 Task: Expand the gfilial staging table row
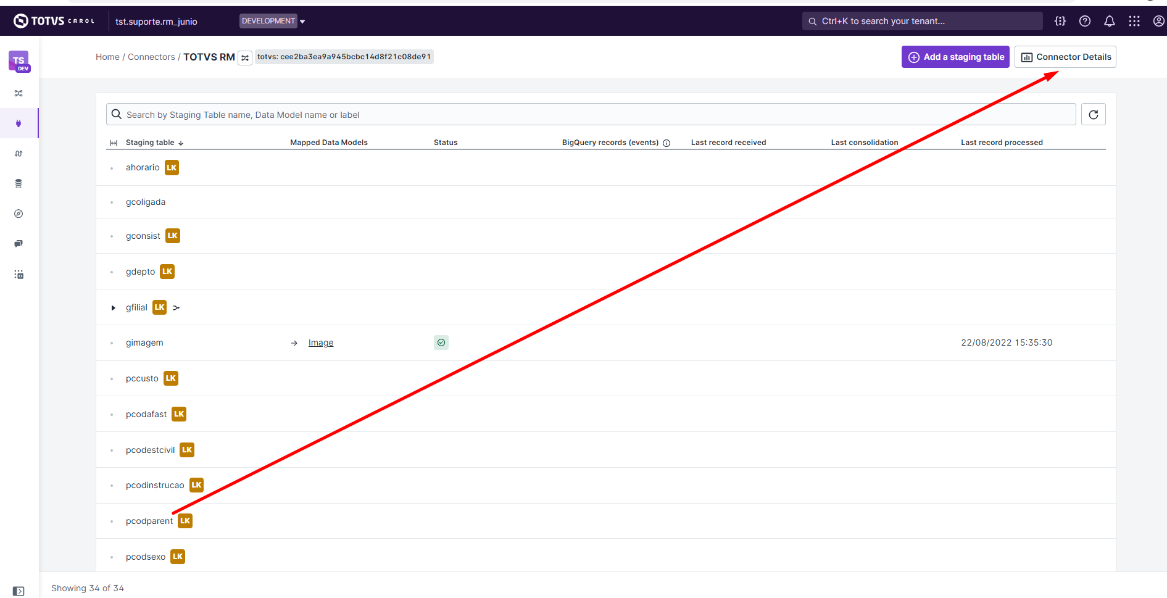tap(113, 308)
